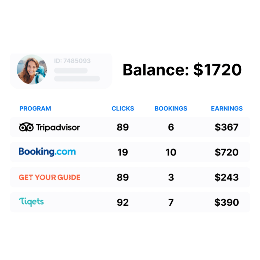Click the EARNINGS column header
Image resolution: width=260 pixels, height=260 pixels.
coord(227,109)
